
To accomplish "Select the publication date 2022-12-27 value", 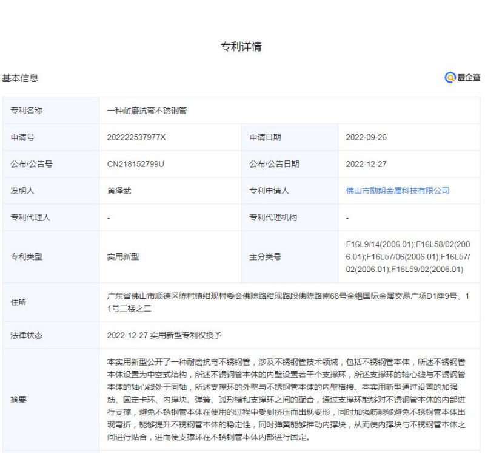I will (366, 164).
